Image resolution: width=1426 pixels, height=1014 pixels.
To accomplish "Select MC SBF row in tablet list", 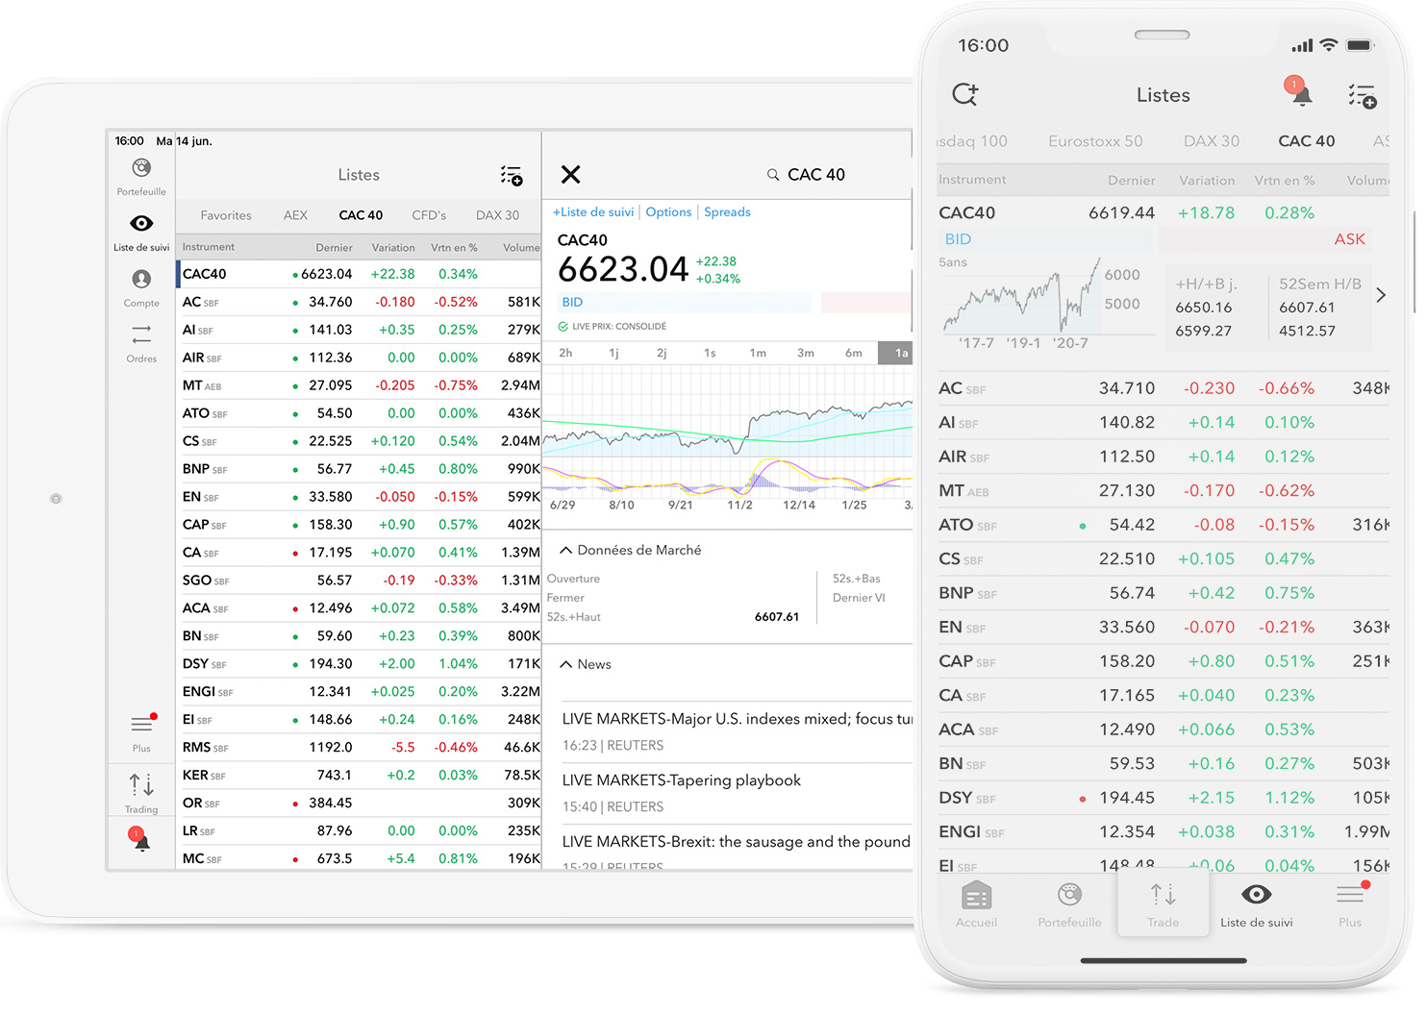I will pos(360,858).
